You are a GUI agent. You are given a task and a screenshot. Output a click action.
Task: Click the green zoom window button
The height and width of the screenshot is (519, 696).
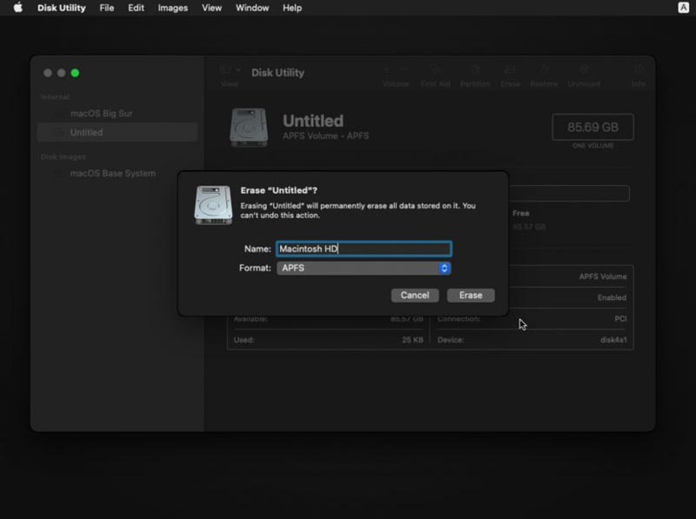[75, 73]
